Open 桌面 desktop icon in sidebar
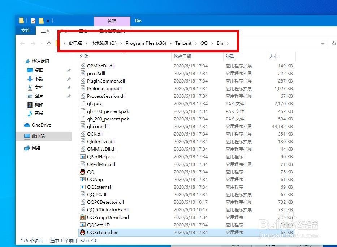This screenshot has width=337, height=247. pos(30,70)
